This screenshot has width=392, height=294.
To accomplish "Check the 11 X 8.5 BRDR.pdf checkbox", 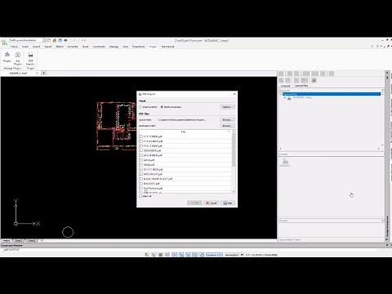I will pos(141,141).
